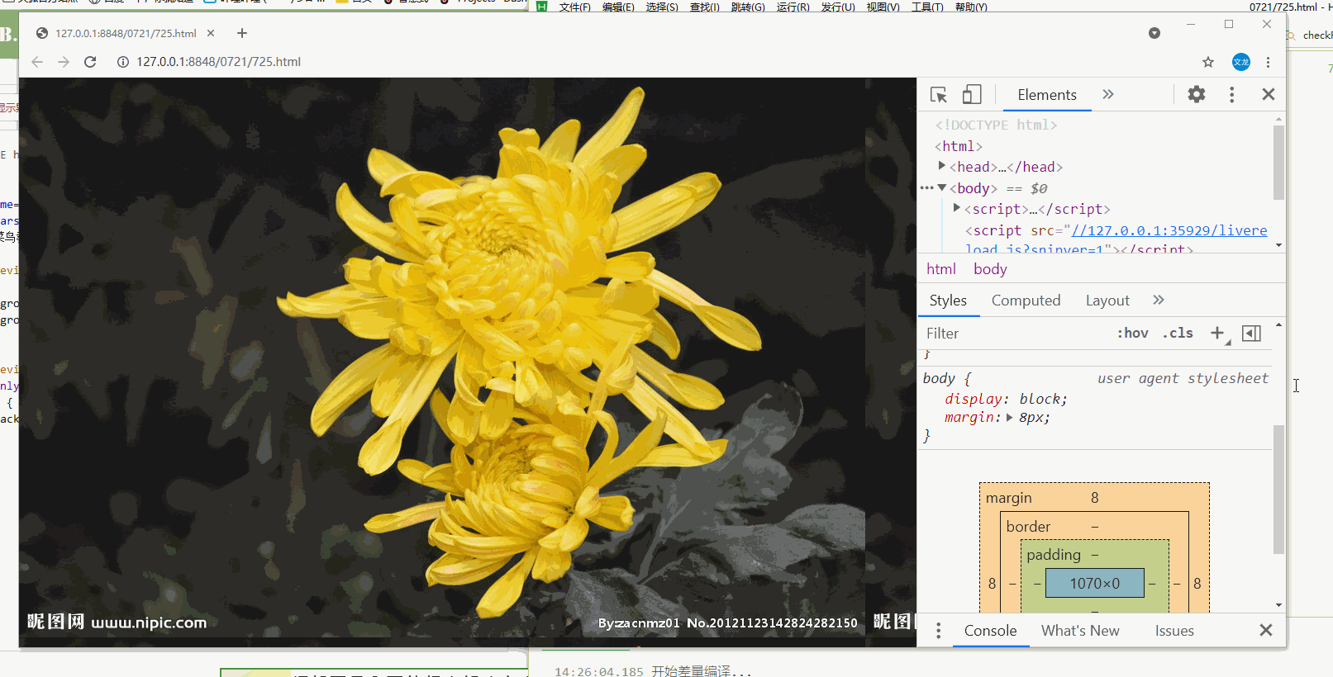This screenshot has width=1333, height=677.
Task: Open the Issues drawer tab
Action: pyautogui.click(x=1174, y=631)
